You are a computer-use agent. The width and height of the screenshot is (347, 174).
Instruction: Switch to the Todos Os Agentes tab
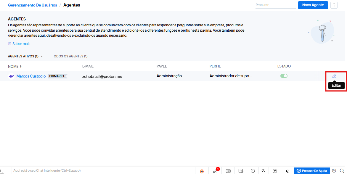pyautogui.click(x=70, y=56)
